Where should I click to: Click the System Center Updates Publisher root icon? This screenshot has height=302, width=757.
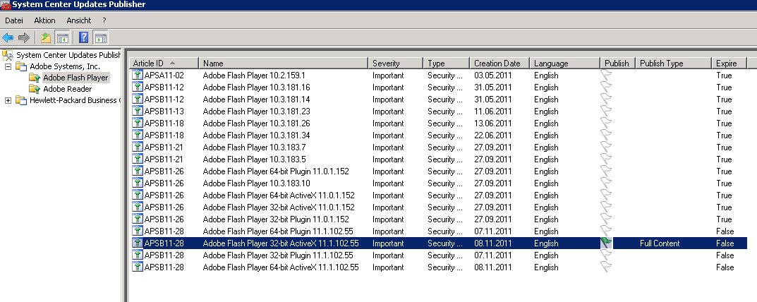(8, 54)
